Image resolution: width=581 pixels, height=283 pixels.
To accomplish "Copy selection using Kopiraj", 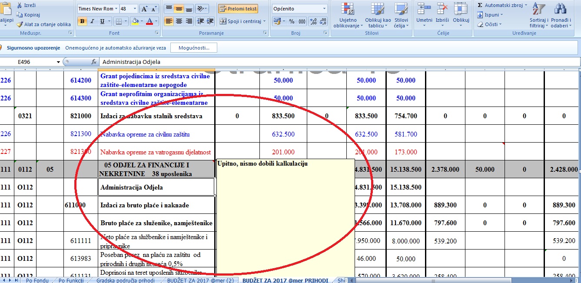I will [x=28, y=15].
